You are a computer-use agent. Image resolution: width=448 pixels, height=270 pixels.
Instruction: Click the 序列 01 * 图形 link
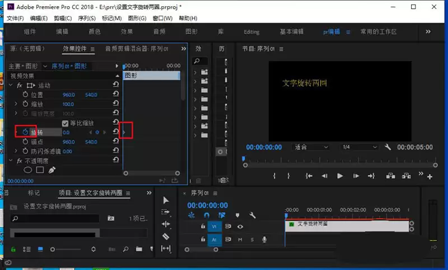(x=69, y=66)
